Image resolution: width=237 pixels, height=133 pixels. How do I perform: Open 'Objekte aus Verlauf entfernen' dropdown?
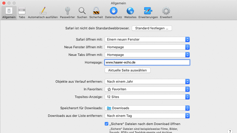tap(147, 81)
